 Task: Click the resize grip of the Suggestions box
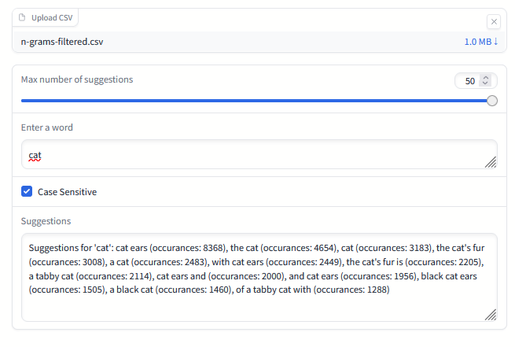click(491, 315)
